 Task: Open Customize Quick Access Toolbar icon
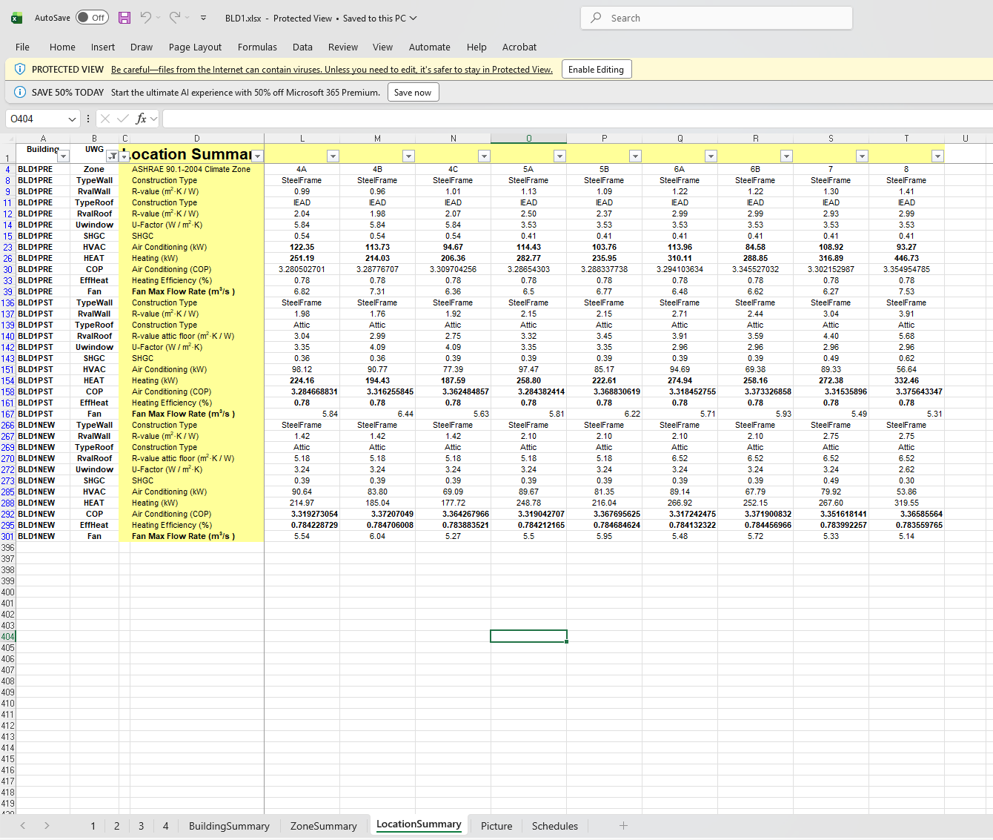[x=204, y=18]
